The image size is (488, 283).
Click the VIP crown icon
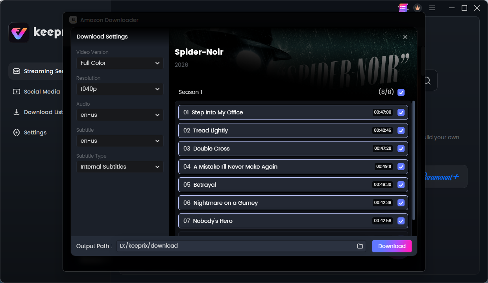[418, 8]
